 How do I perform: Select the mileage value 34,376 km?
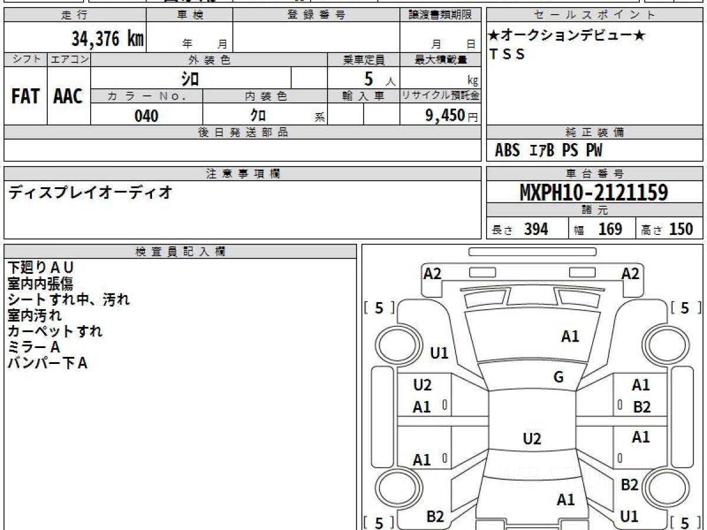pos(107,39)
